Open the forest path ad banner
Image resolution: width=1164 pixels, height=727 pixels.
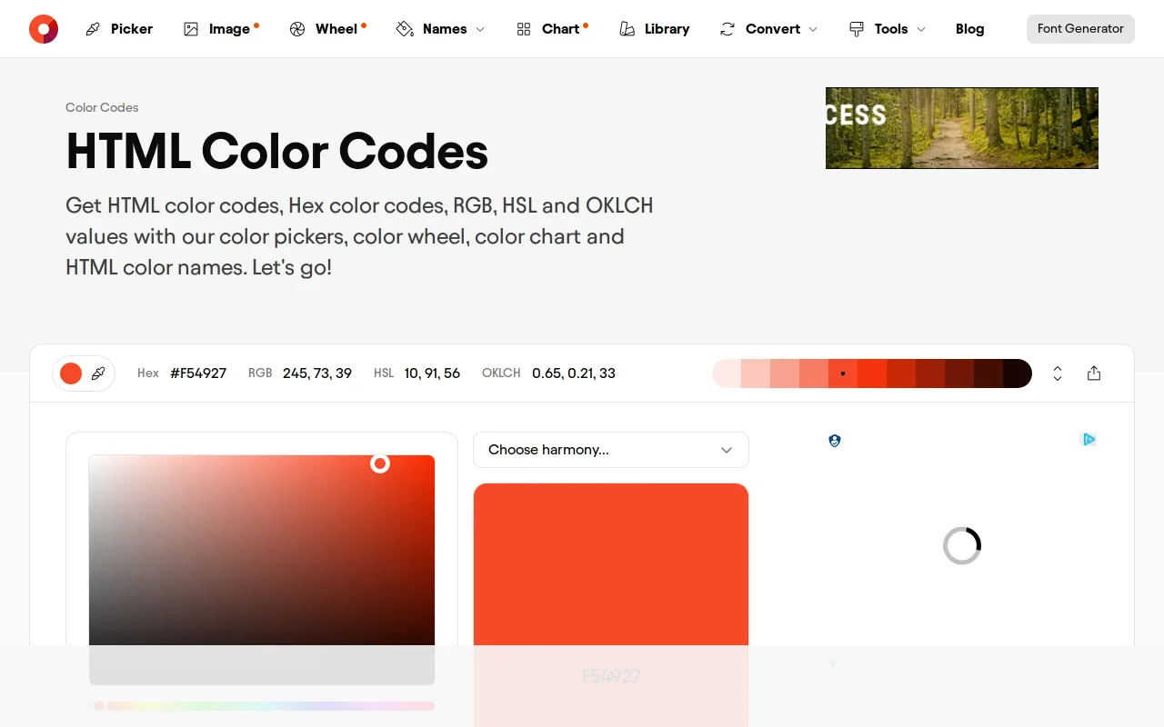pyautogui.click(x=962, y=128)
